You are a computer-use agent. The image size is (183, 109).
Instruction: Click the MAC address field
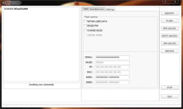[112, 72]
